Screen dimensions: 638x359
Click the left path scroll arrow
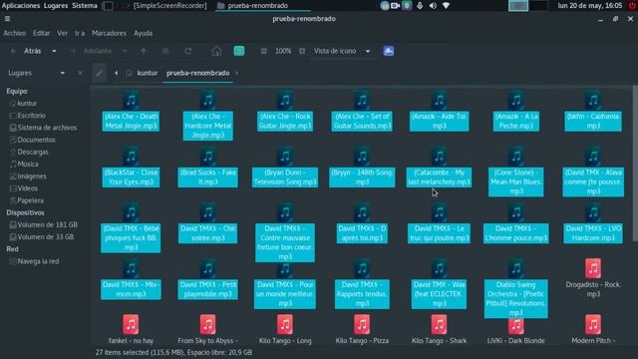click(117, 73)
